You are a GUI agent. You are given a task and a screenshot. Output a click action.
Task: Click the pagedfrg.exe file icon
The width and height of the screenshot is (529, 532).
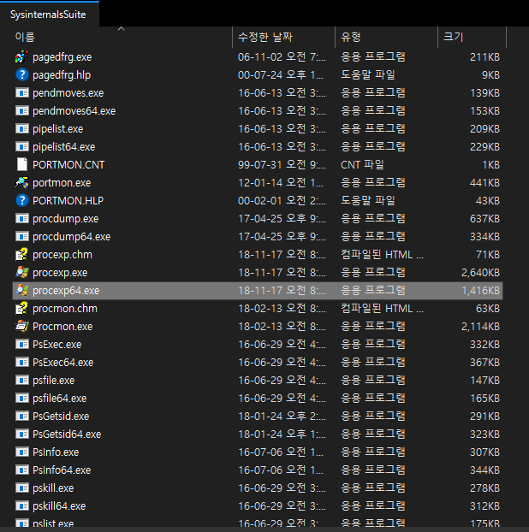coord(22,56)
